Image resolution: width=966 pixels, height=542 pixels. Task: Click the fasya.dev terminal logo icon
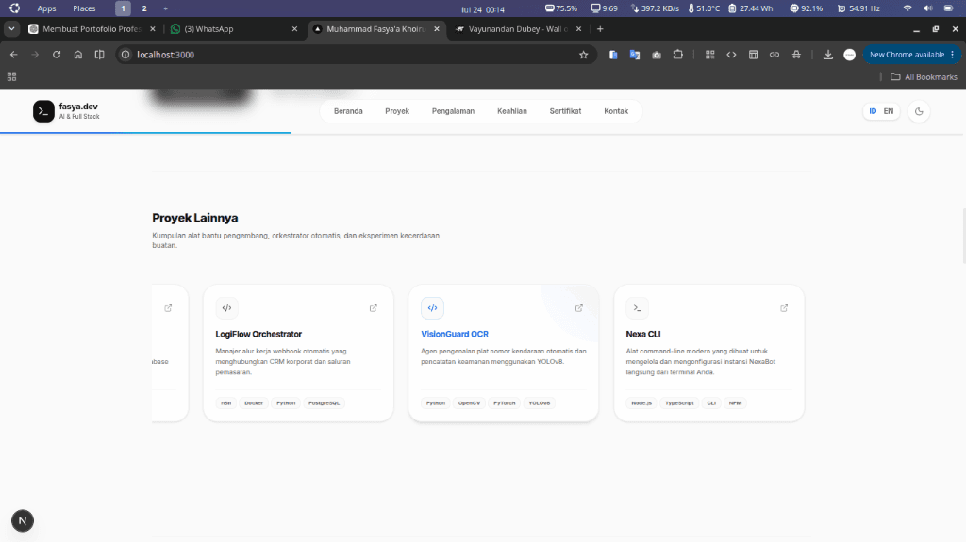[x=43, y=111]
